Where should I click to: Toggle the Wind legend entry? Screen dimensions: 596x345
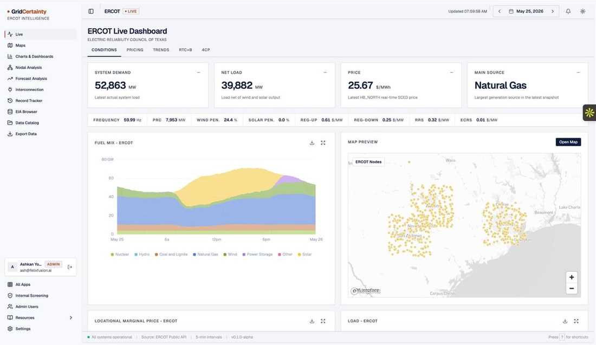click(230, 255)
